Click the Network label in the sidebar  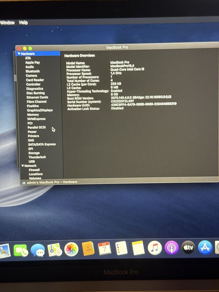pos(30,166)
